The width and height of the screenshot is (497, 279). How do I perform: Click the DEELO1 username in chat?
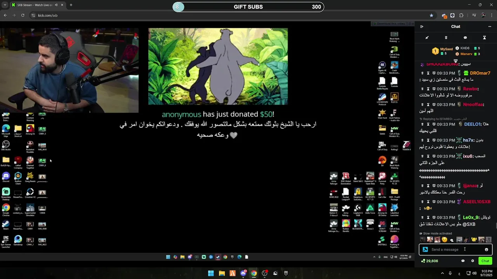473,124
